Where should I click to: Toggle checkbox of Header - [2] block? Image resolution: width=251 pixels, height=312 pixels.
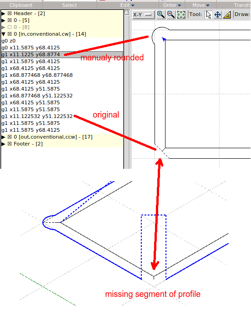point(10,13)
